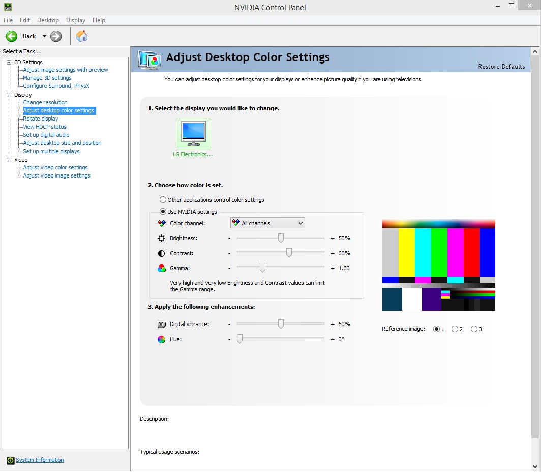This screenshot has width=541, height=472.
Task: Click the Video tree label
Action: [21, 160]
